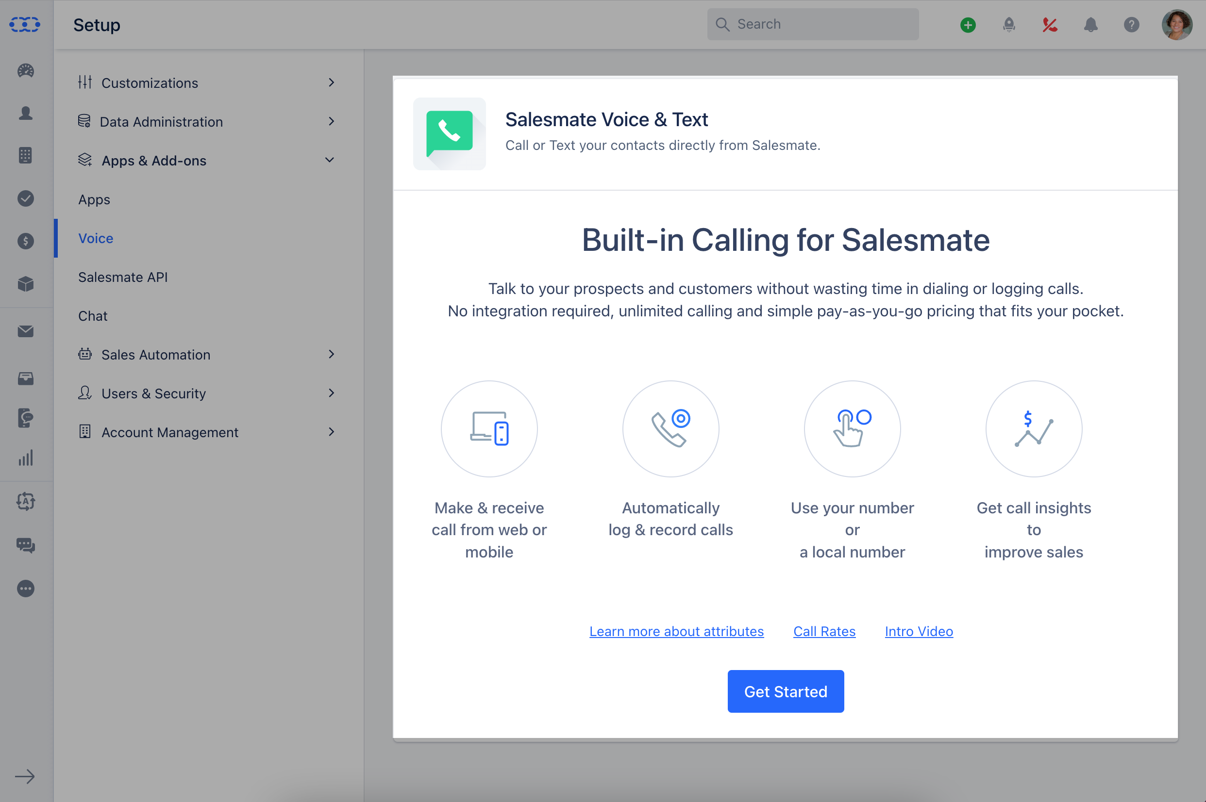
Task: Click the Customizations sliders icon
Action: (85, 82)
